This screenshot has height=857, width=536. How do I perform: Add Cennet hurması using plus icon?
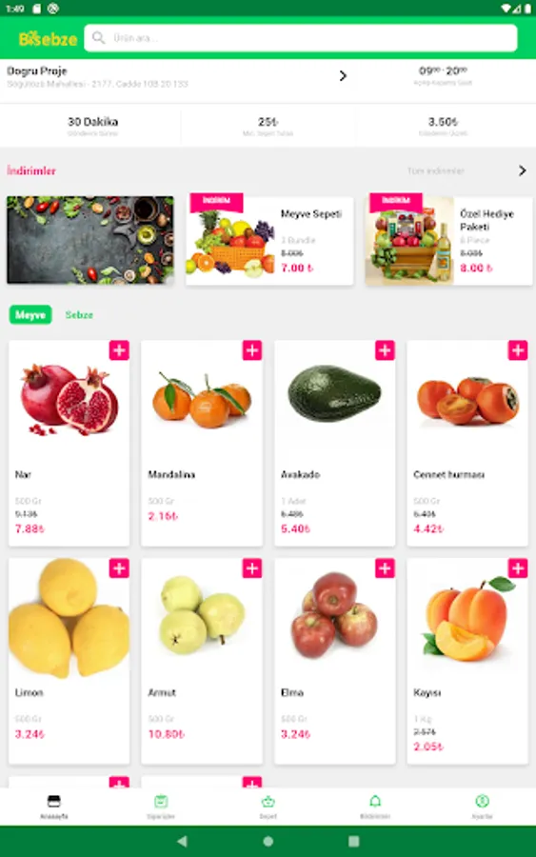click(518, 350)
